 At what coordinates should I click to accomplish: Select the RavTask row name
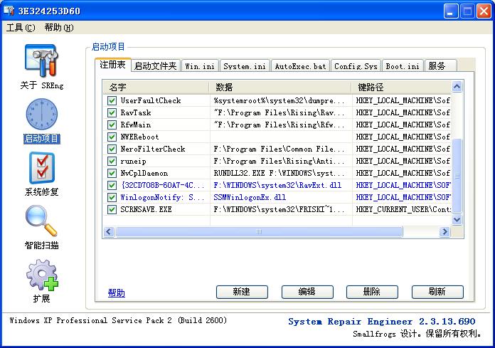(136, 112)
